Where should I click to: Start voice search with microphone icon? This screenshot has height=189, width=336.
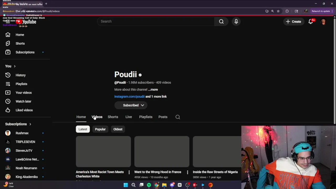pos(236,21)
